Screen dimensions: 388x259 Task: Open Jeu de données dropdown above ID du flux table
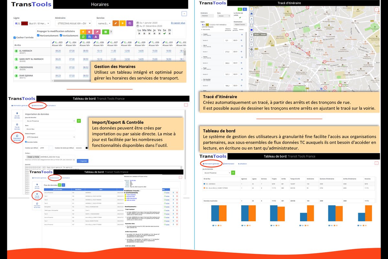216,173
